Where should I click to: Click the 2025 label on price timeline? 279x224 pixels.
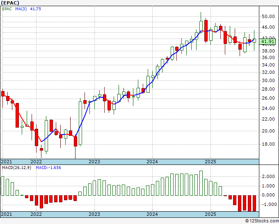(x=210, y=162)
